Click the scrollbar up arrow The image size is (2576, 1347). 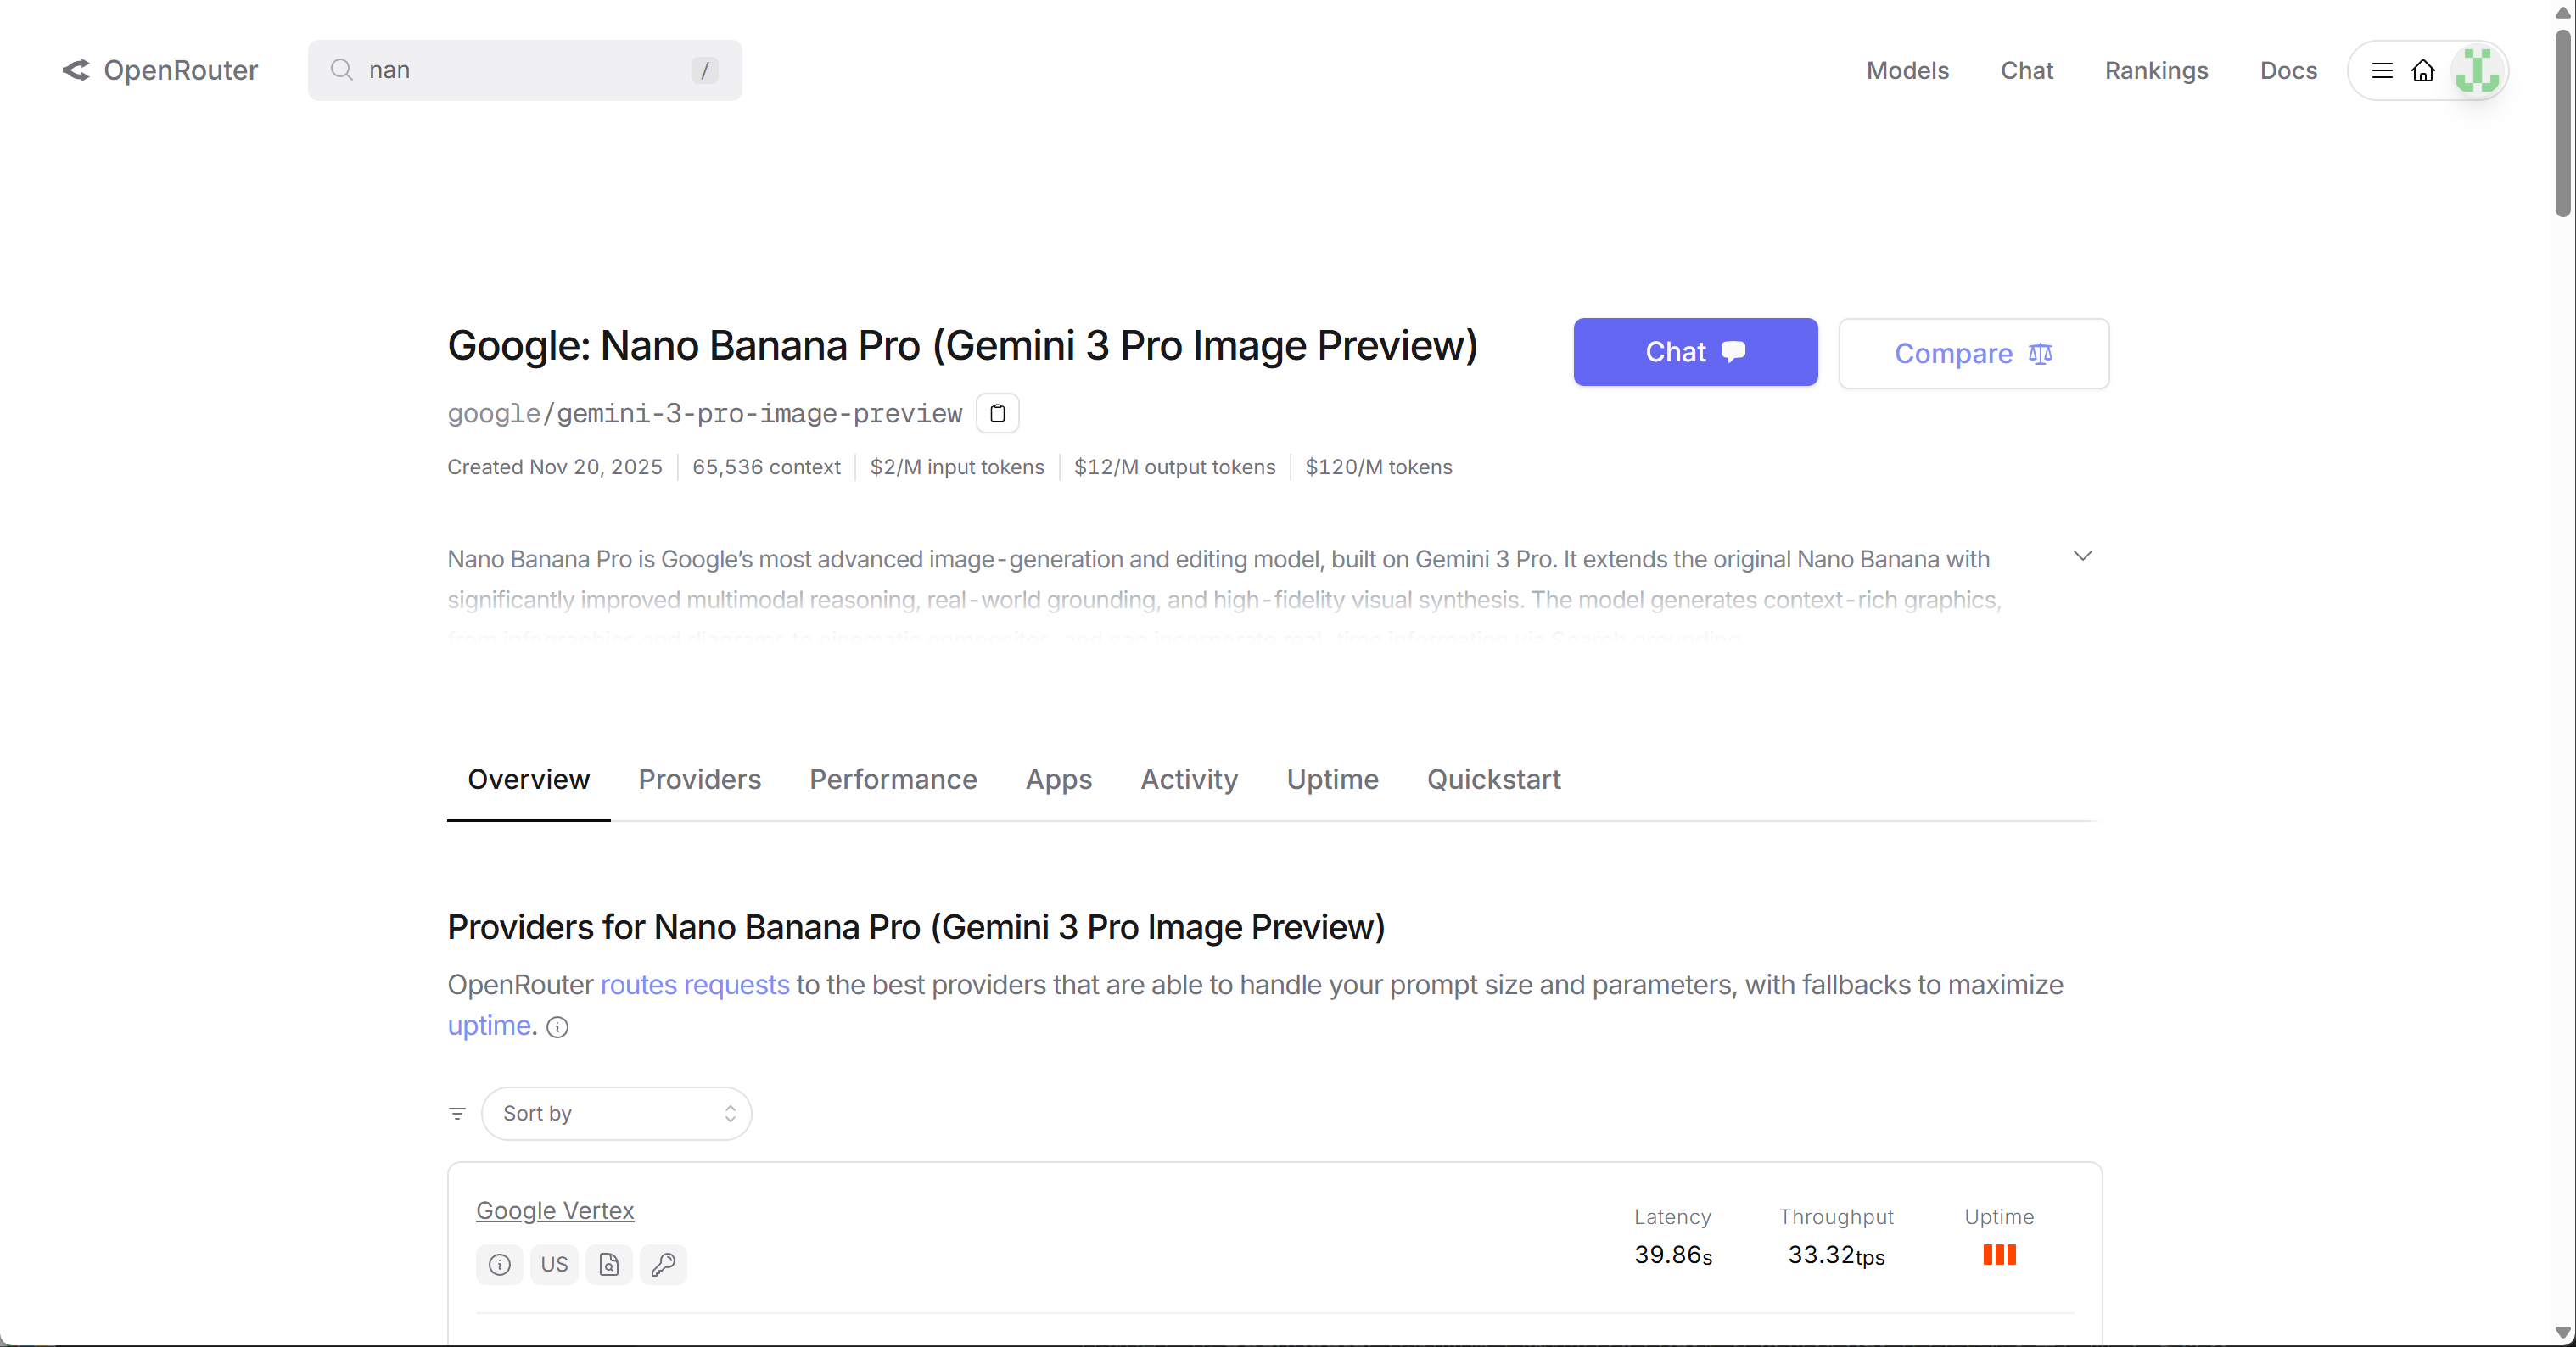[x=2562, y=12]
